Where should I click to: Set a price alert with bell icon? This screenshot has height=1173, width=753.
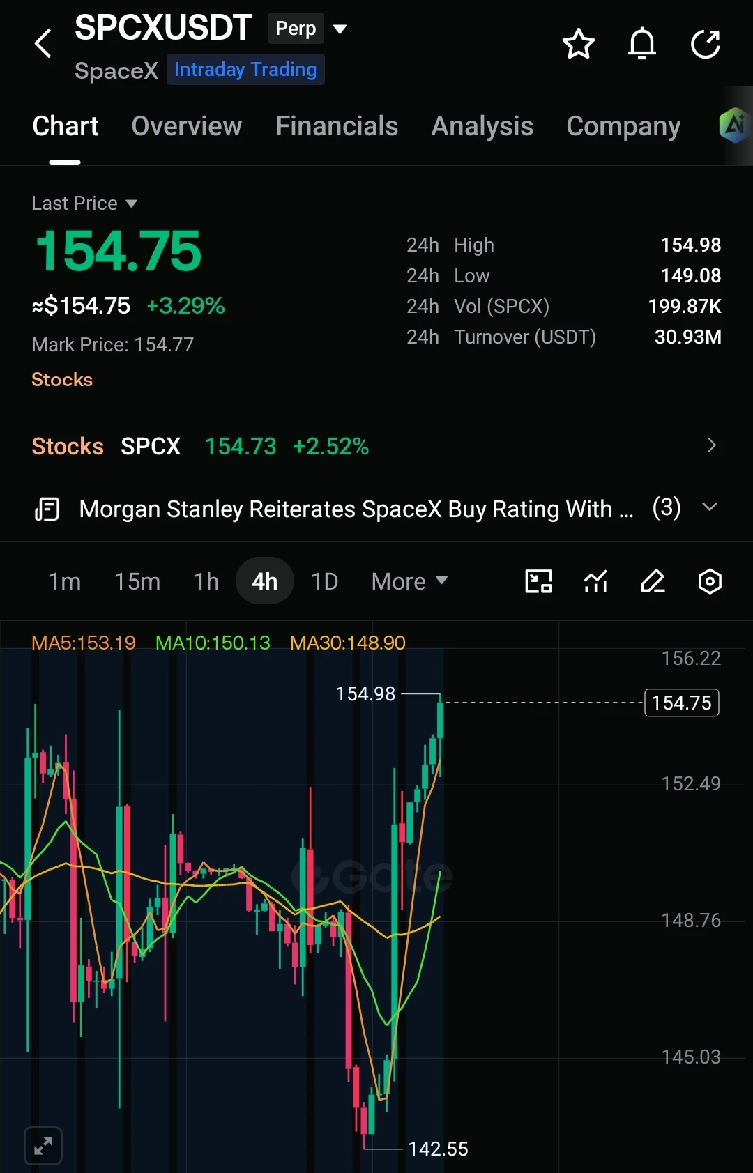click(x=642, y=44)
